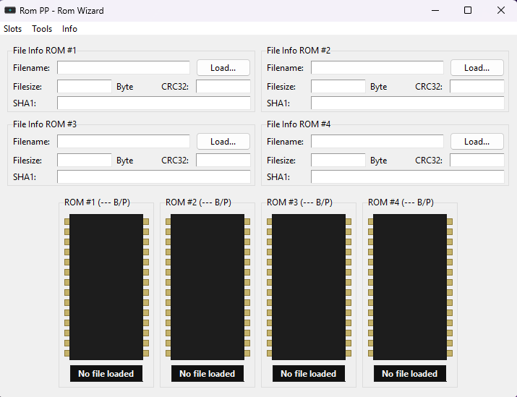Viewport: 517px width, 397px height.
Task: Click the 'File Info ROM #4' group title
Action: (299, 124)
